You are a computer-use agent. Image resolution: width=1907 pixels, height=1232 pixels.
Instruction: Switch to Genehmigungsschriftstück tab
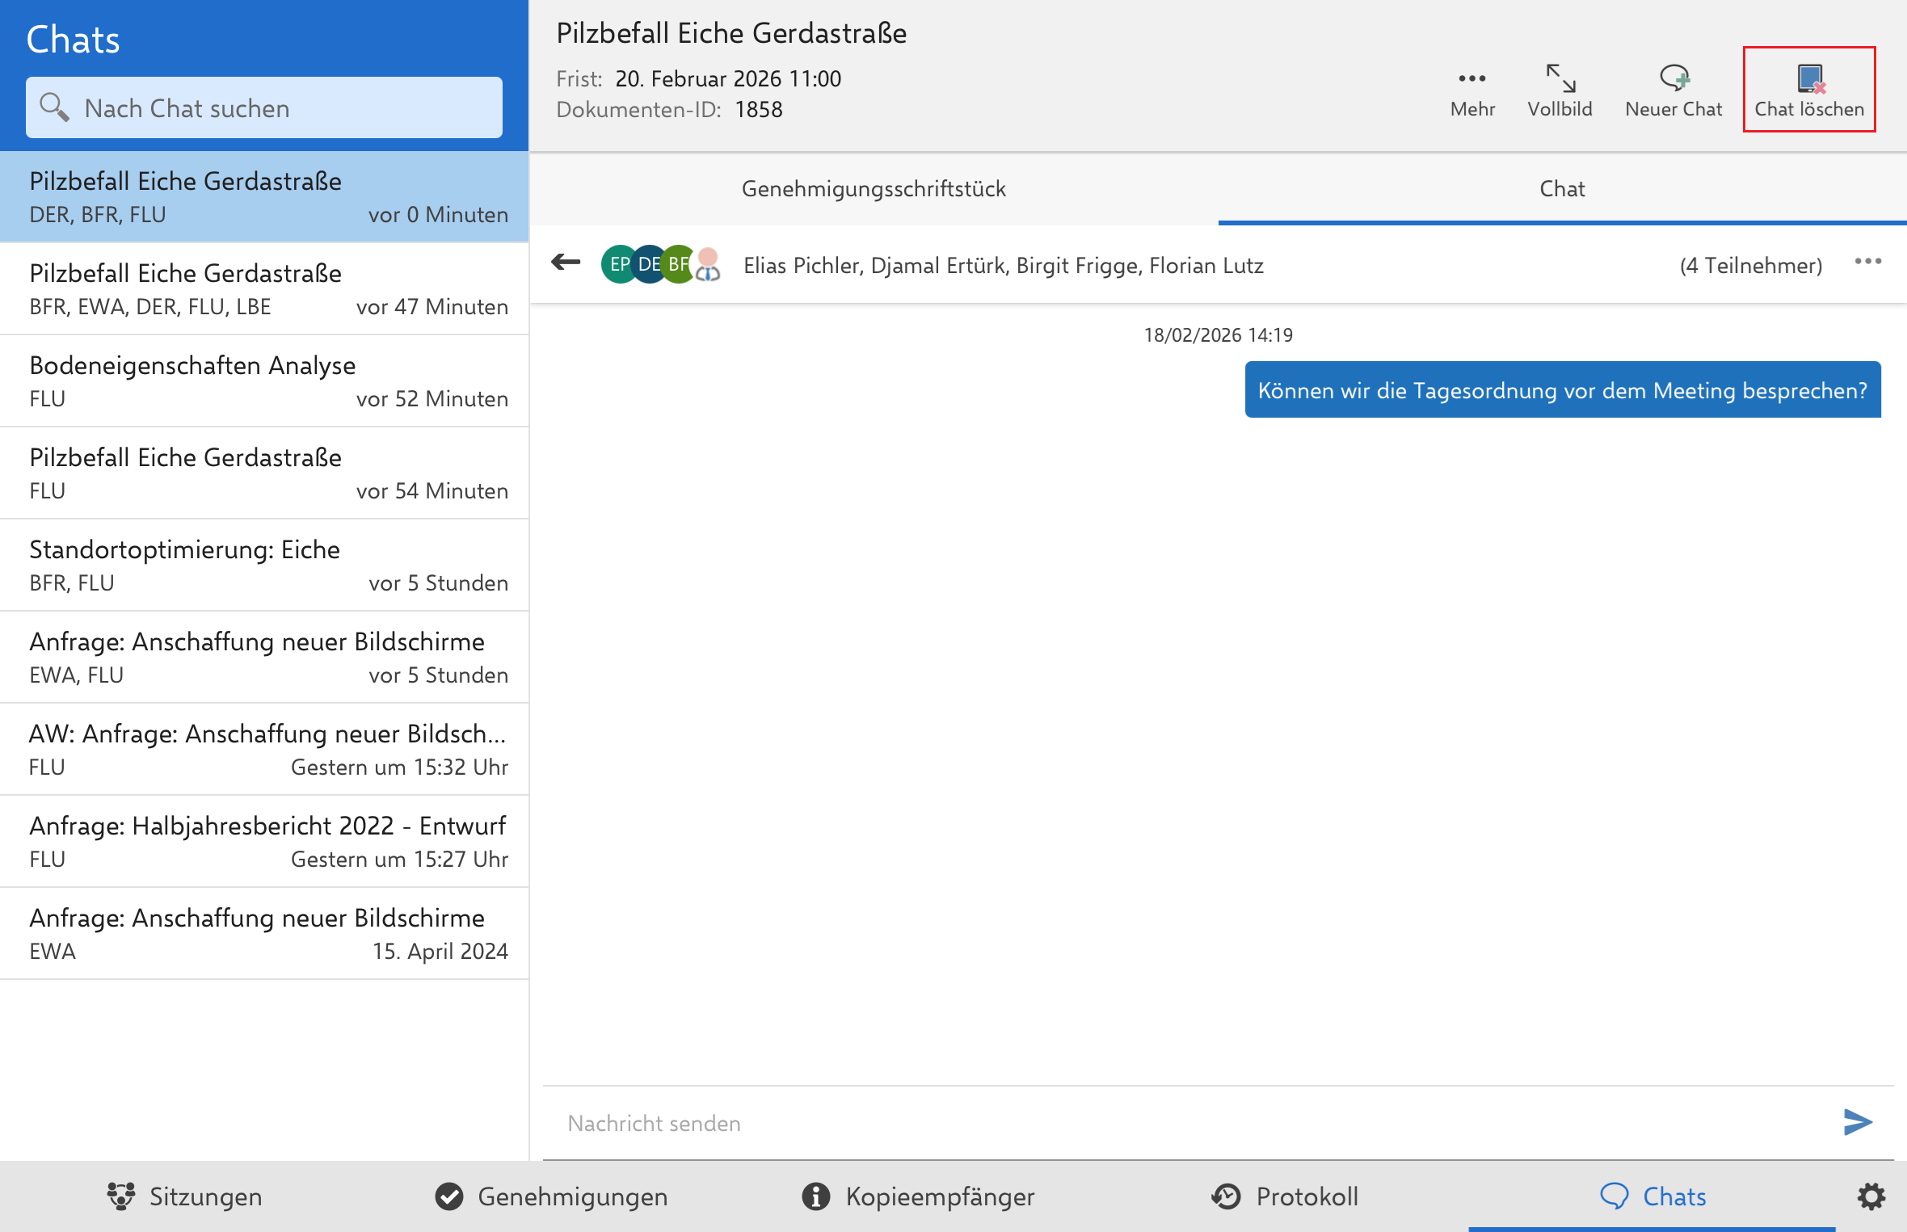pyautogui.click(x=874, y=189)
